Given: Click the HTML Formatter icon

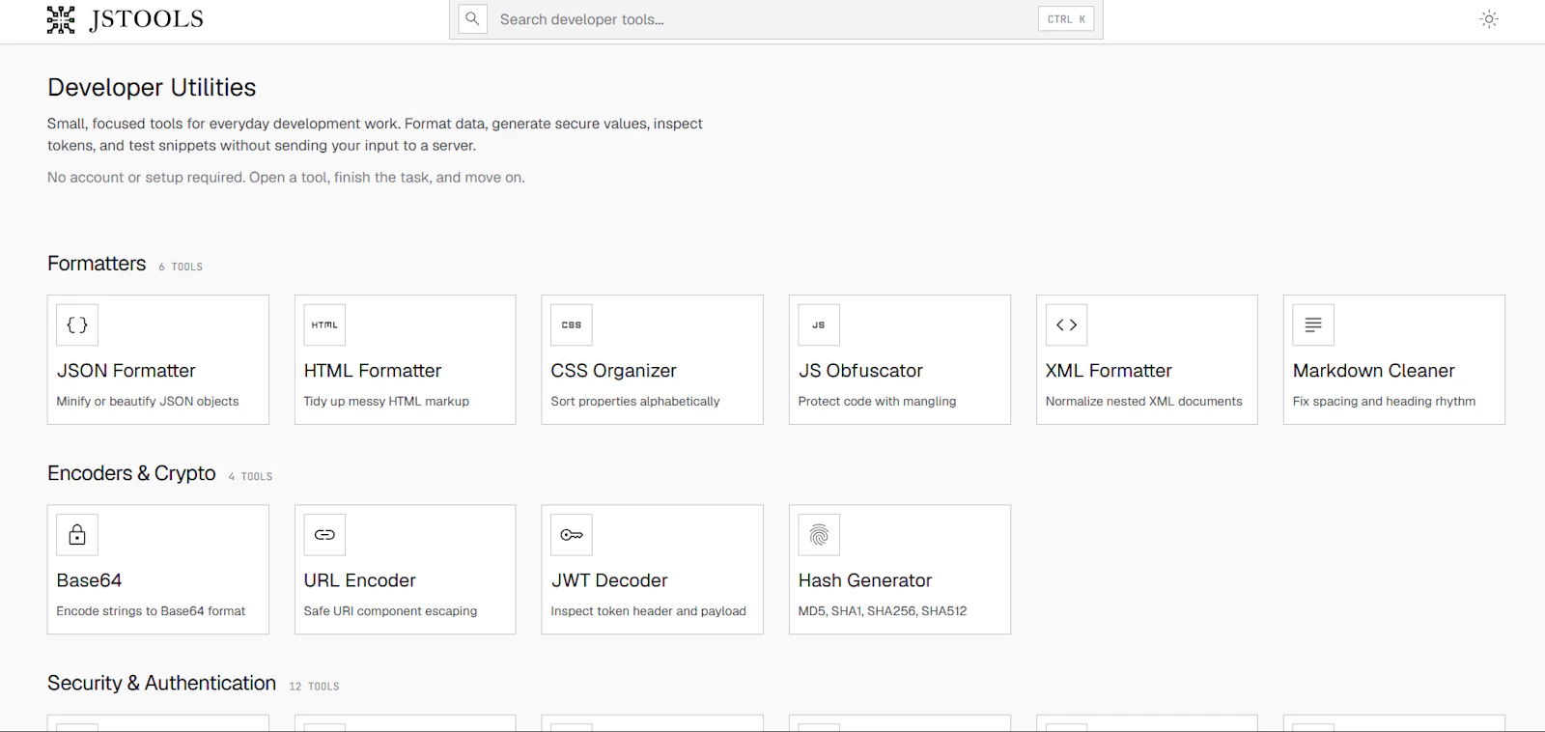Looking at the screenshot, I should click(x=324, y=325).
